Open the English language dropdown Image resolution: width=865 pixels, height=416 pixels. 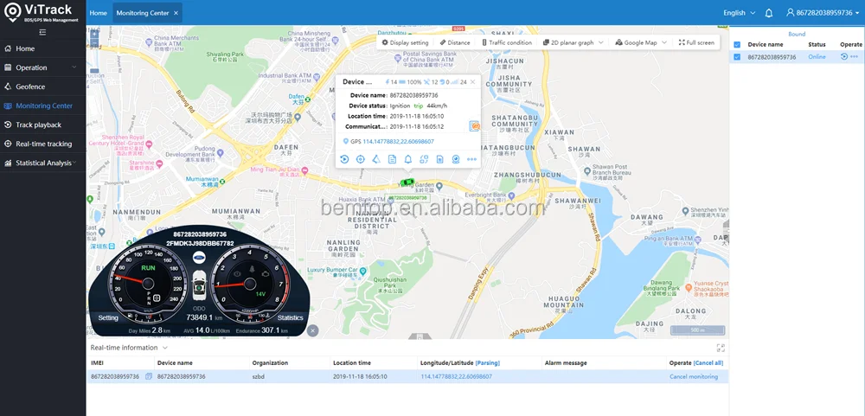[738, 13]
